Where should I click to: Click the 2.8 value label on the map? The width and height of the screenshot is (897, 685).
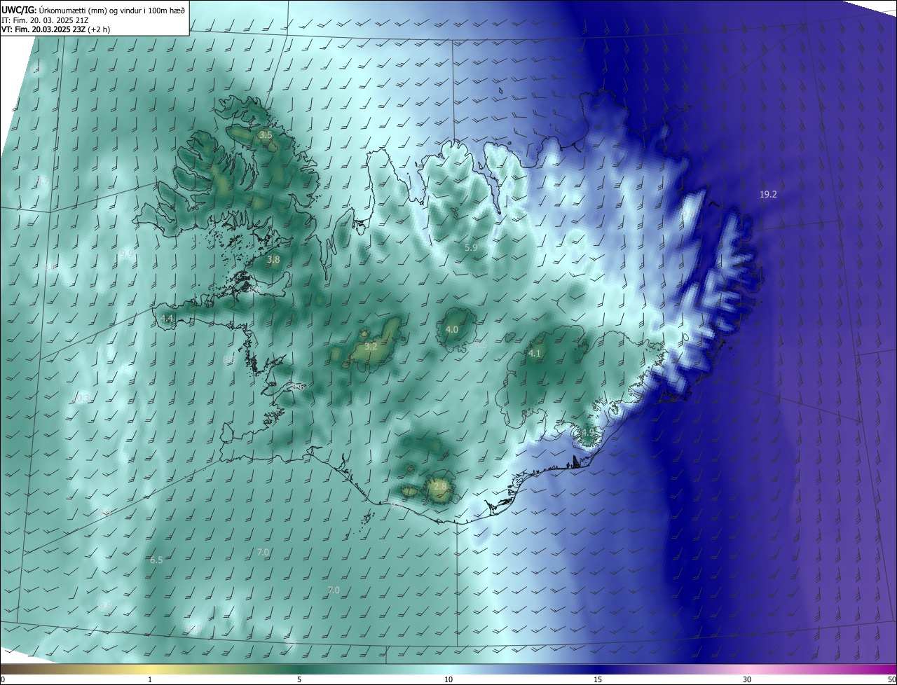point(440,486)
